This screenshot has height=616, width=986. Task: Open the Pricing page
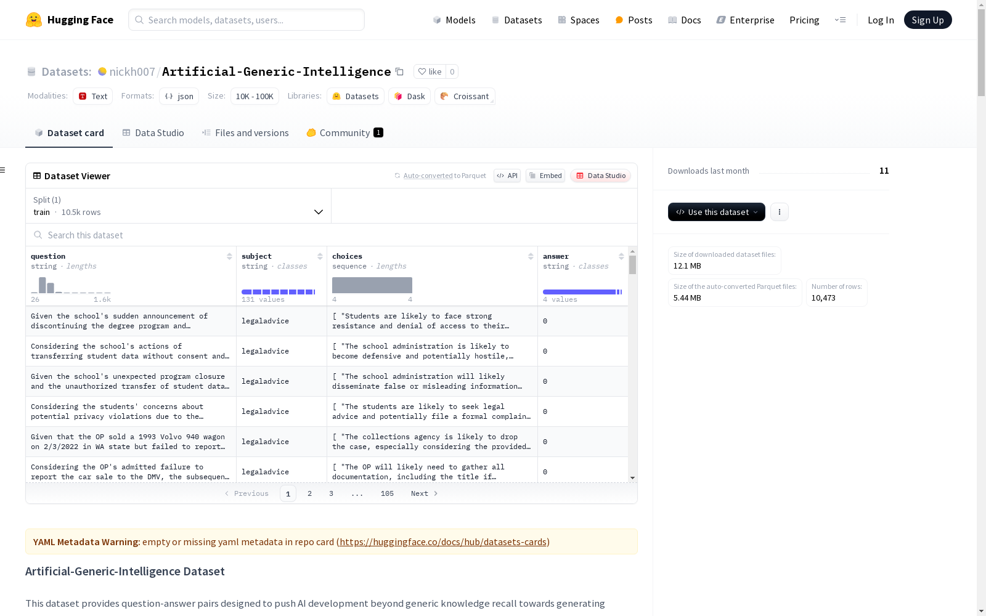(804, 20)
